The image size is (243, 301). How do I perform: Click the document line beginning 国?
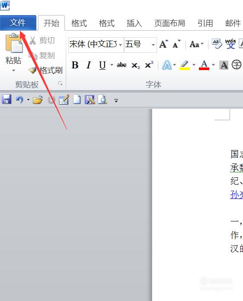pos(237,154)
